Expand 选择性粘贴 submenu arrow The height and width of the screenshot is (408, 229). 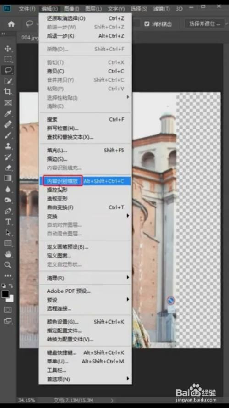127,97
